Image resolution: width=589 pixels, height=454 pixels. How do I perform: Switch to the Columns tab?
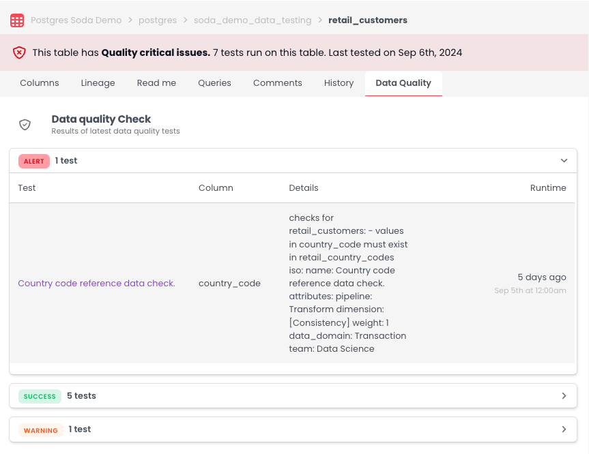(x=40, y=83)
